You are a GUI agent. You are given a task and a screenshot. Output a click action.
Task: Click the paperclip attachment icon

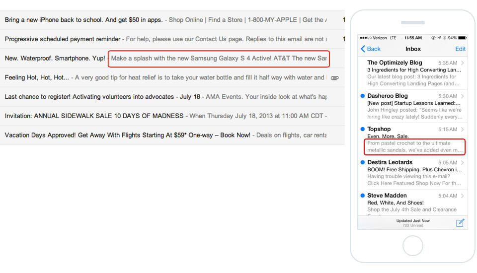[334, 78]
